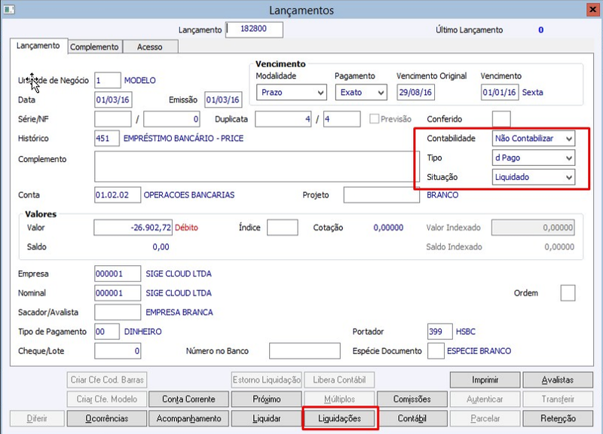Open Conta Corrente

[188, 399]
